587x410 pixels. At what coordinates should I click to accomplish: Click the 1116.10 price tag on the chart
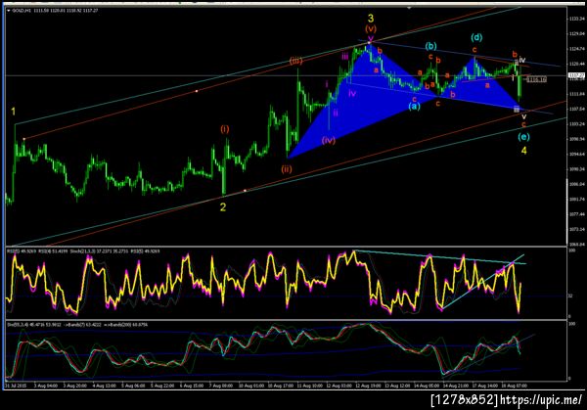[x=537, y=79]
